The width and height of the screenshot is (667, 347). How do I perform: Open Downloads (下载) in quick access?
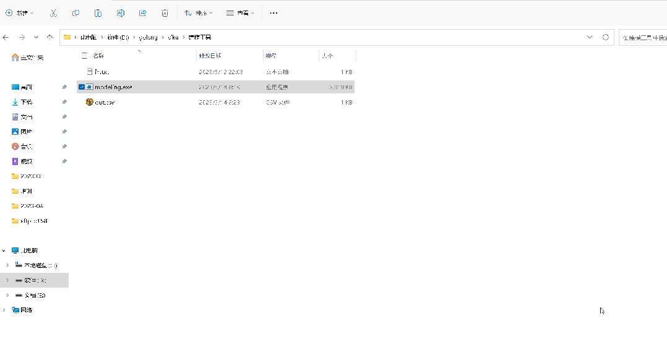(x=22, y=102)
